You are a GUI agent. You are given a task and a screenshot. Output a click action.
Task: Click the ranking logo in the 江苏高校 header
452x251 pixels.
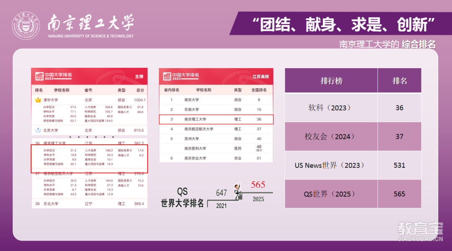(167, 77)
